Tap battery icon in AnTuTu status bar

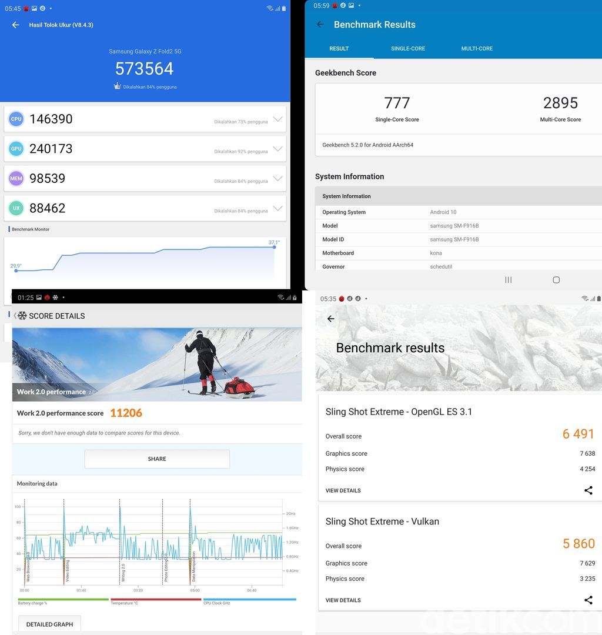point(284,8)
